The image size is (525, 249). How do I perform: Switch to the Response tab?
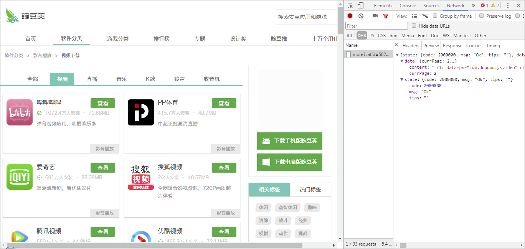click(x=452, y=45)
